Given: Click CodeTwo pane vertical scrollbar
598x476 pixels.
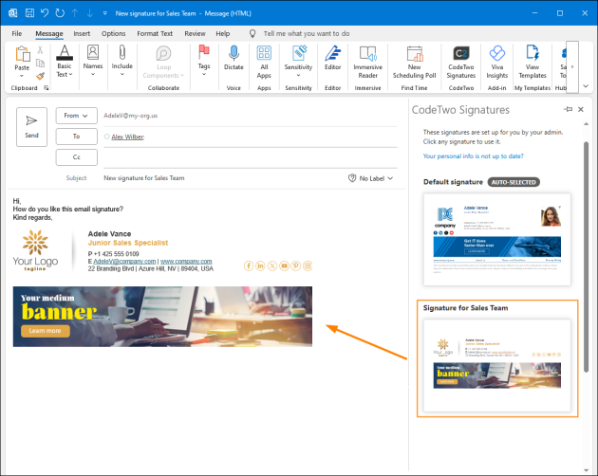Looking at the screenshot, I should (x=587, y=257).
